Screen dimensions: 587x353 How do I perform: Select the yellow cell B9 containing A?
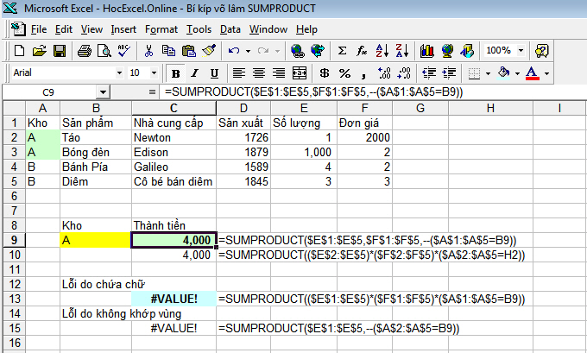[x=96, y=240]
